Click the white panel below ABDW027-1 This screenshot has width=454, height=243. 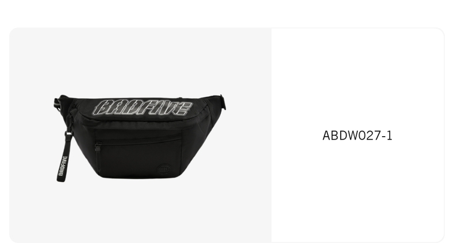click(x=357, y=191)
